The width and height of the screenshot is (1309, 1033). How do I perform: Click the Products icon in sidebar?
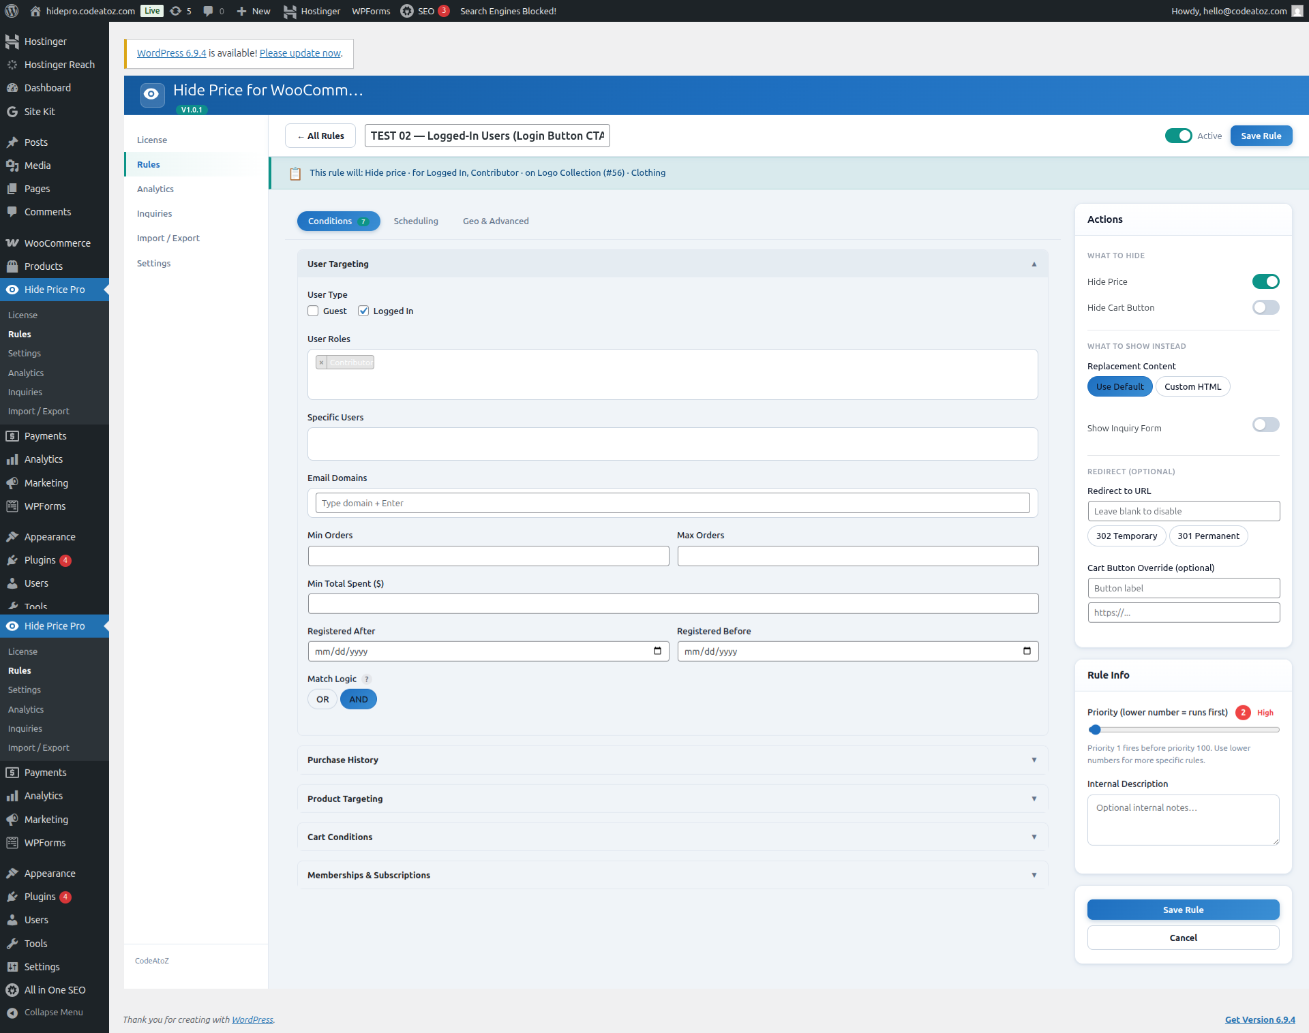click(12, 266)
